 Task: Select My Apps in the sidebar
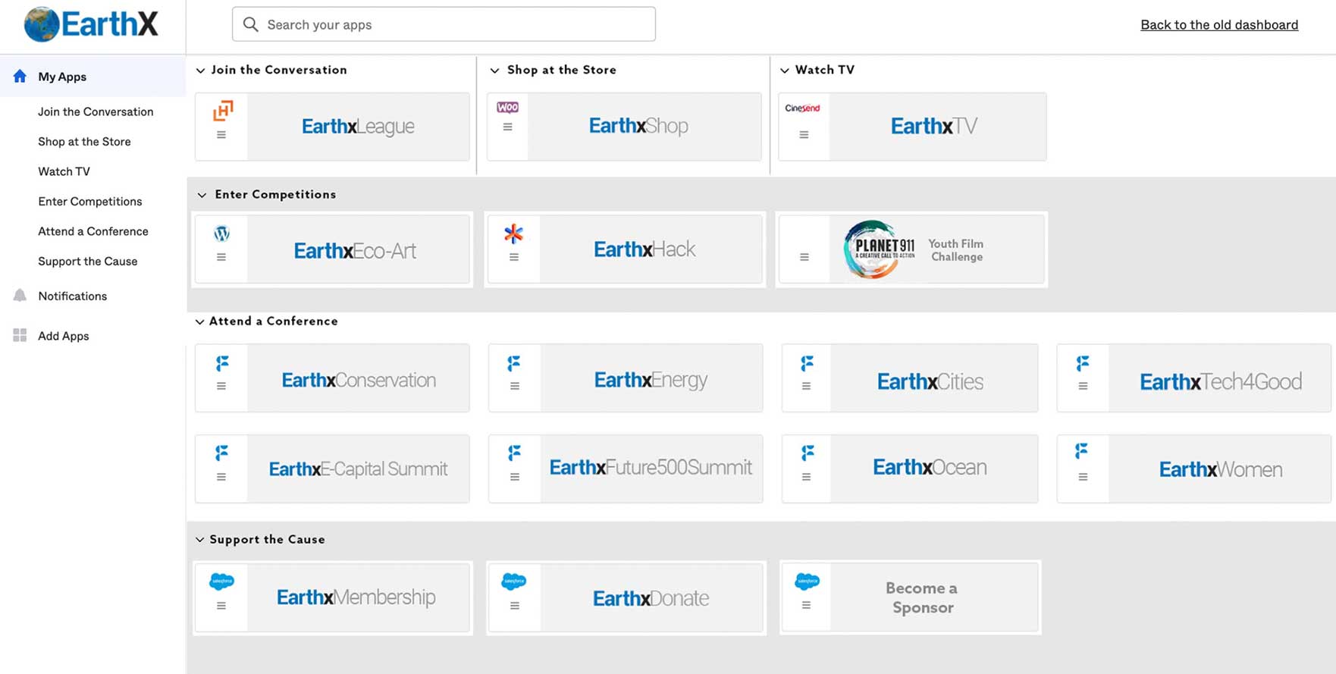point(93,76)
